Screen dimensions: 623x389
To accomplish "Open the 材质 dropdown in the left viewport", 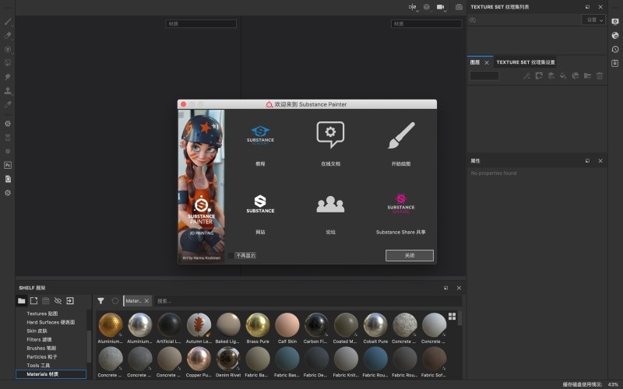I will (201, 24).
